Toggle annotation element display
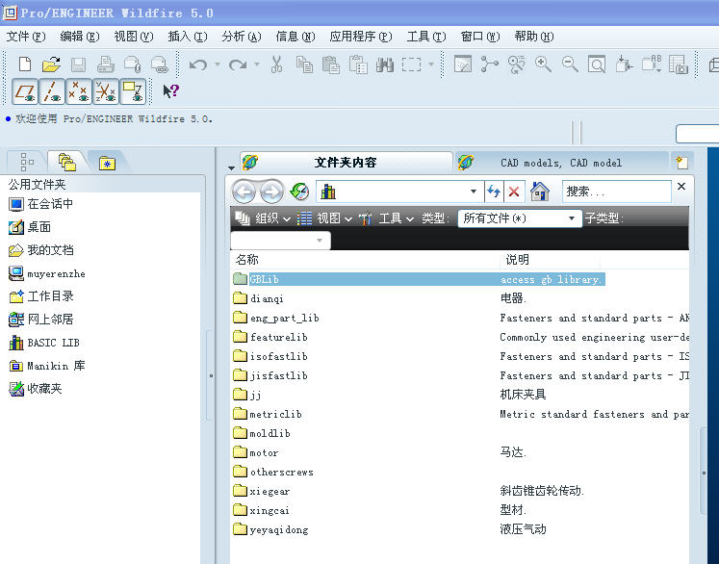Image resolution: width=719 pixels, height=564 pixels. click(133, 91)
